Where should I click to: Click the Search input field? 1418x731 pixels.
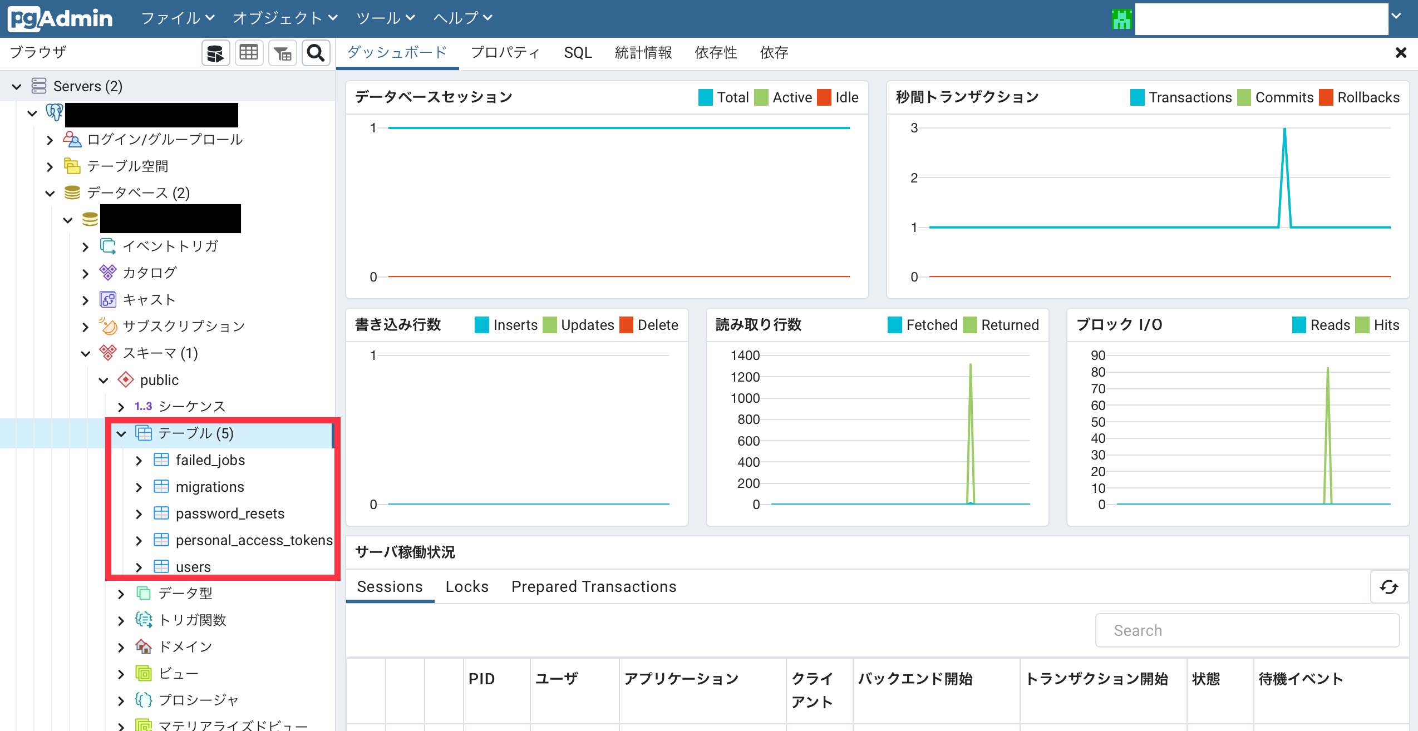pos(1247,630)
